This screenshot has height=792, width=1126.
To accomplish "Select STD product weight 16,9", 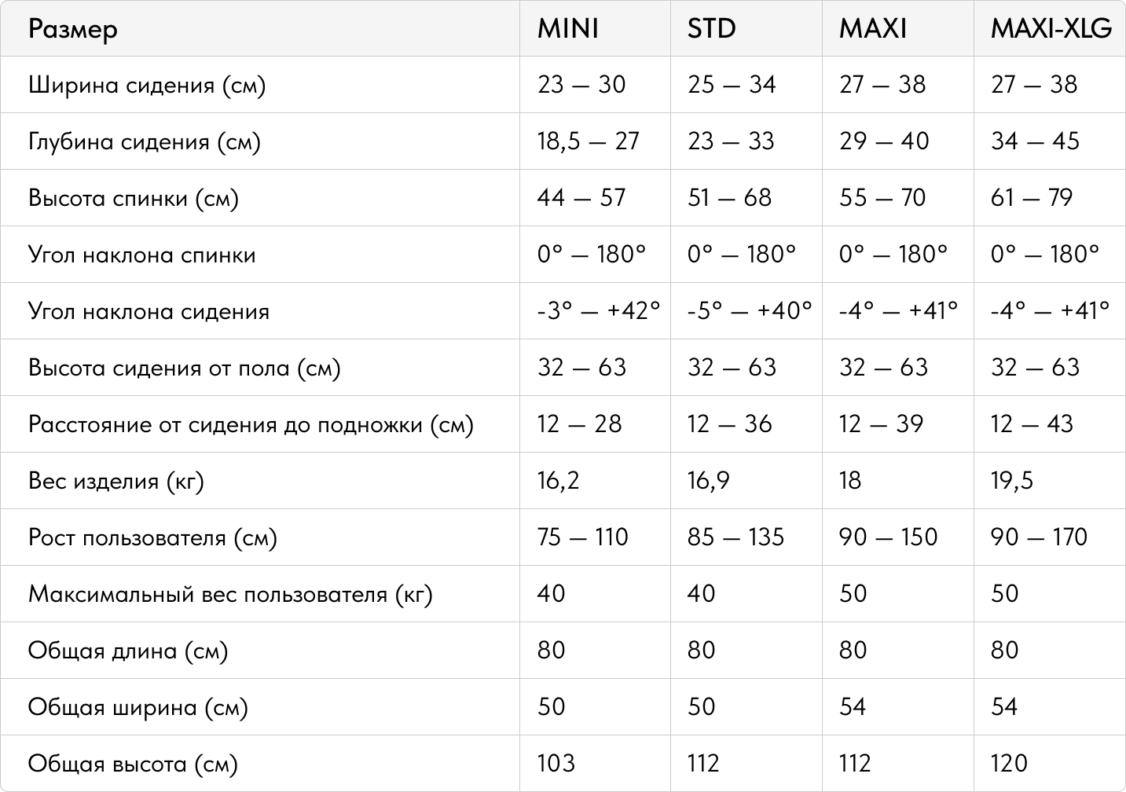I will [709, 481].
